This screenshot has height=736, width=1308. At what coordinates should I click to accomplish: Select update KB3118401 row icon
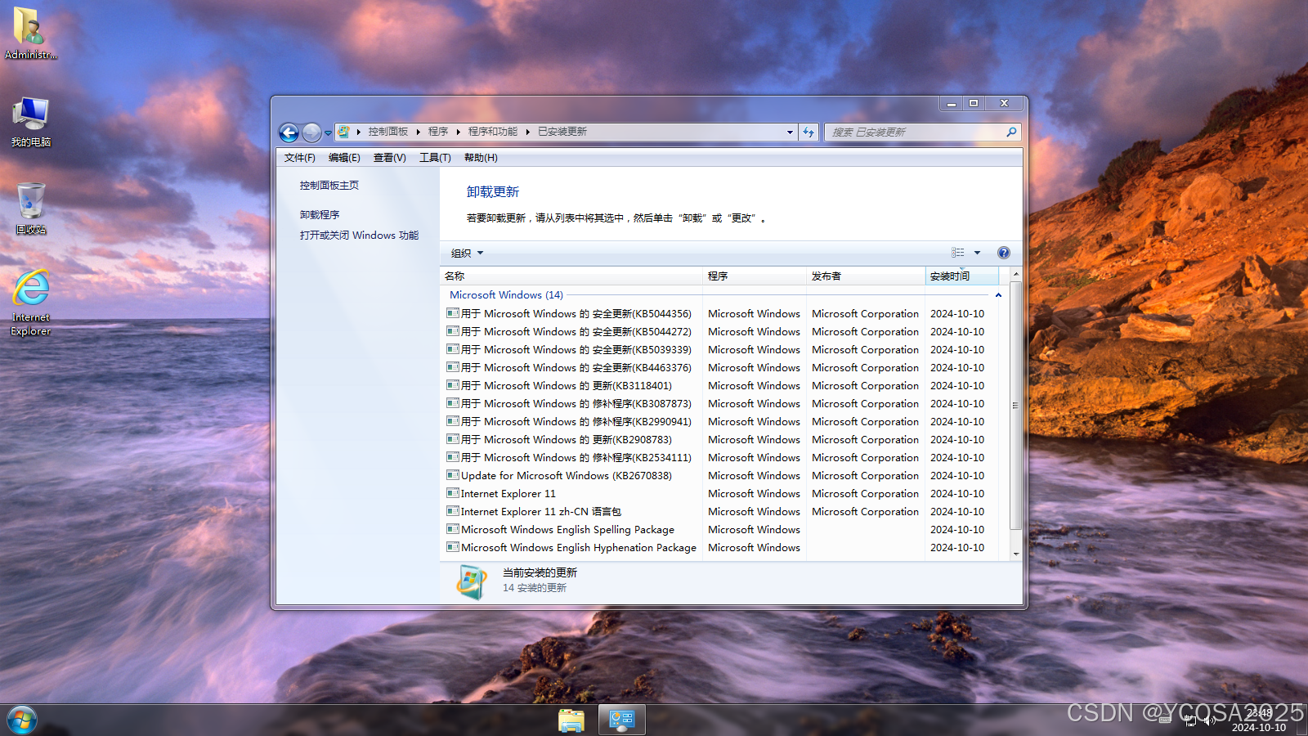click(x=453, y=385)
